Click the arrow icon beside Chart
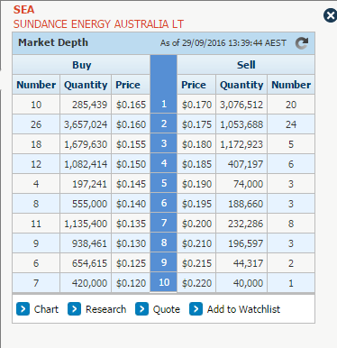This screenshot has width=337, height=348. [x=23, y=309]
